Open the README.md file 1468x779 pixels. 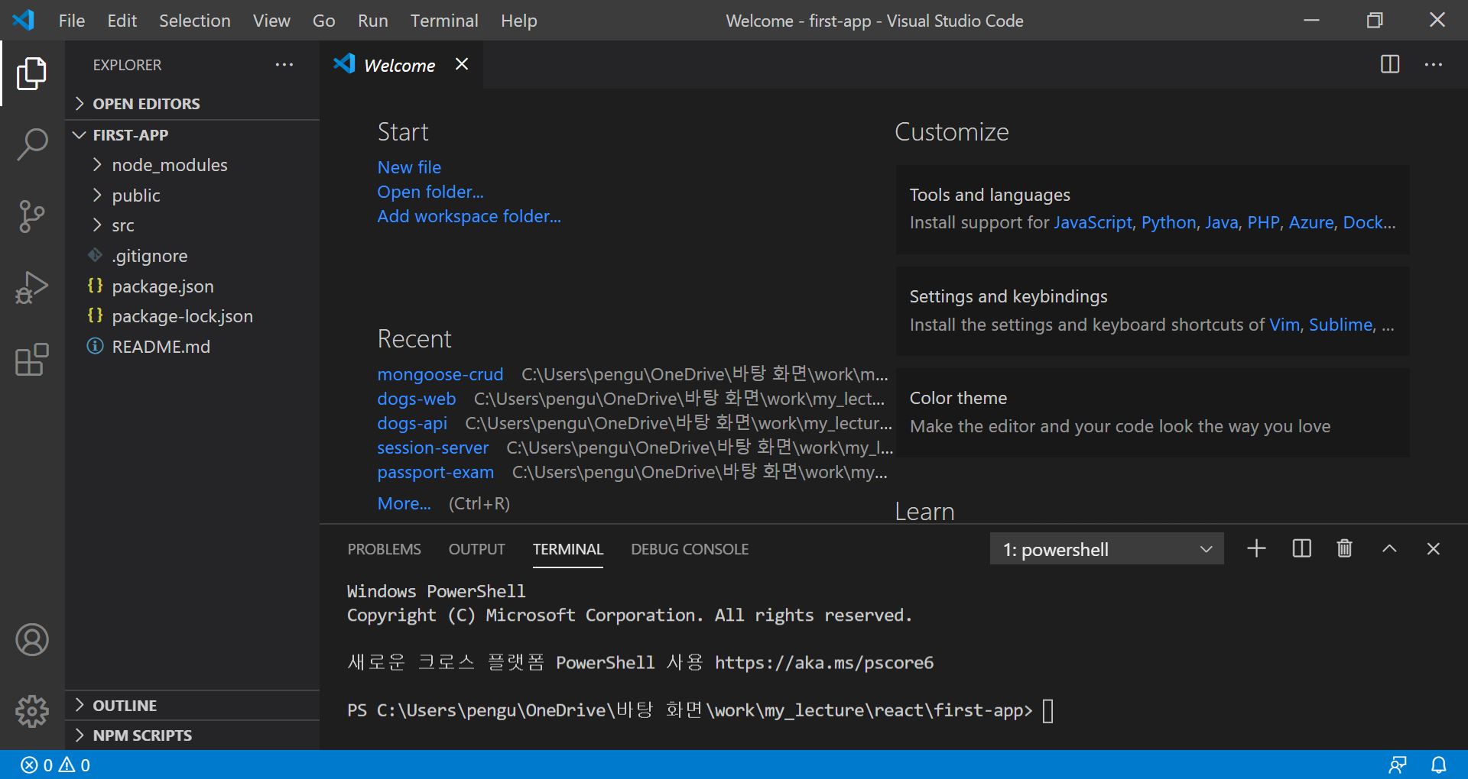(x=192, y=347)
